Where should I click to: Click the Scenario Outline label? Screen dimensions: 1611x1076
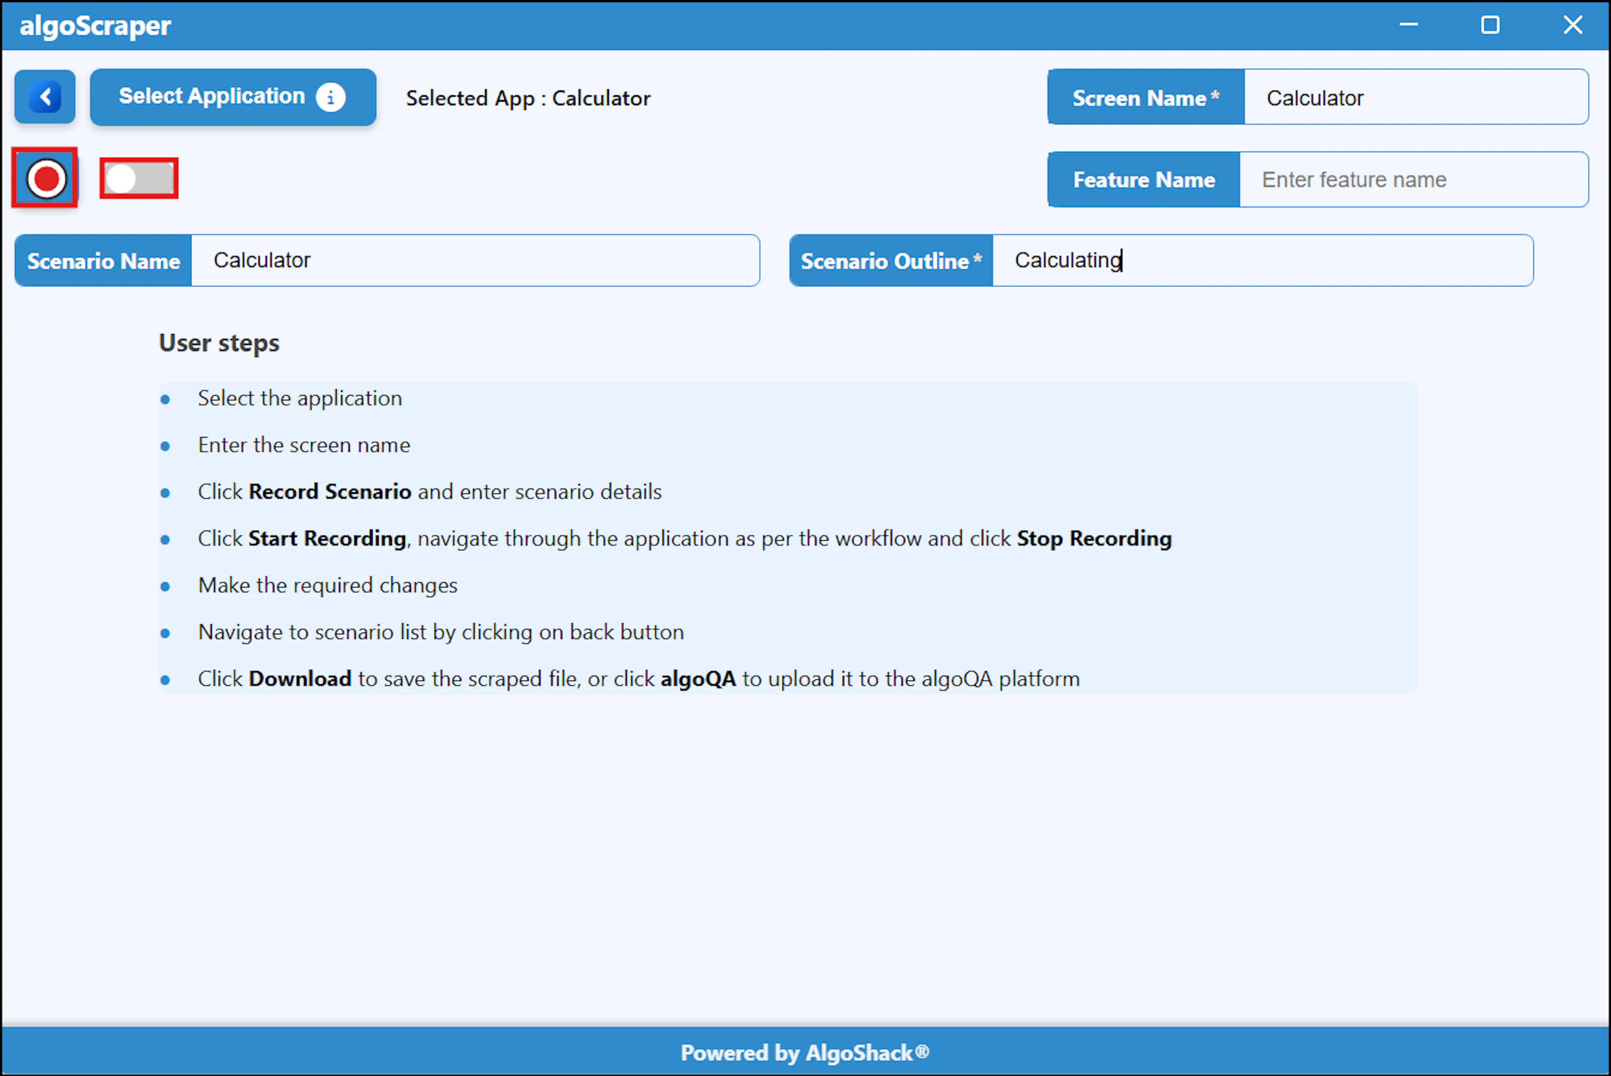891,260
